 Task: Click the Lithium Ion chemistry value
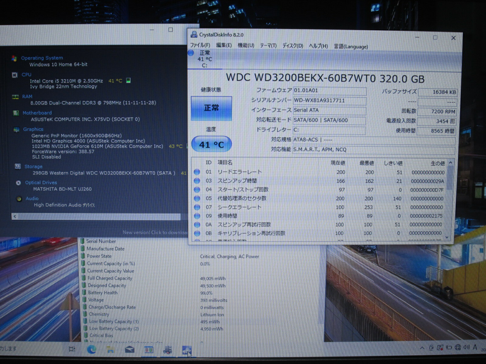pos(212,315)
